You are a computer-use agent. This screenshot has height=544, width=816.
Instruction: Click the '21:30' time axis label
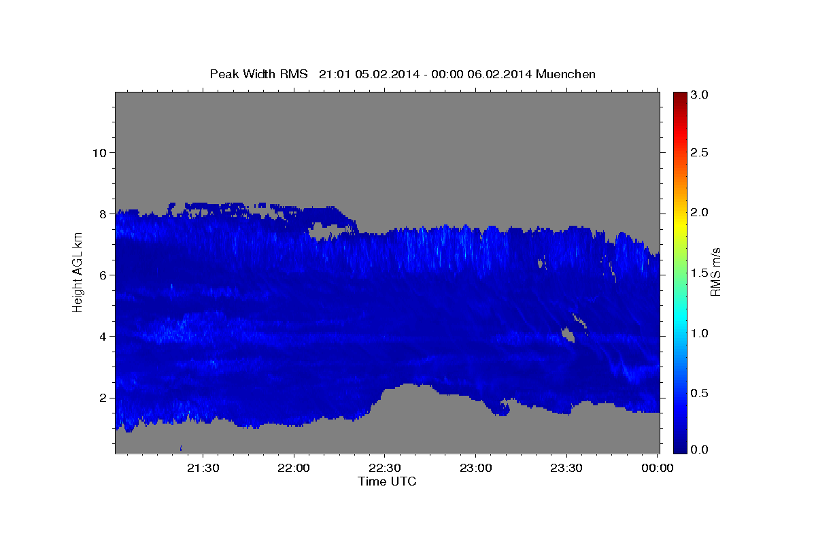tap(203, 468)
